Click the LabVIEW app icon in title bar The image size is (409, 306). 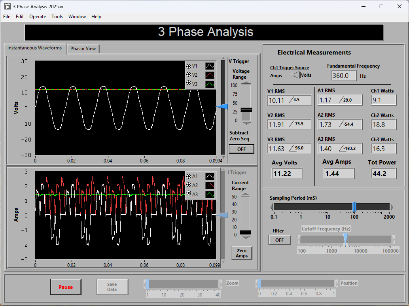click(x=7, y=6)
